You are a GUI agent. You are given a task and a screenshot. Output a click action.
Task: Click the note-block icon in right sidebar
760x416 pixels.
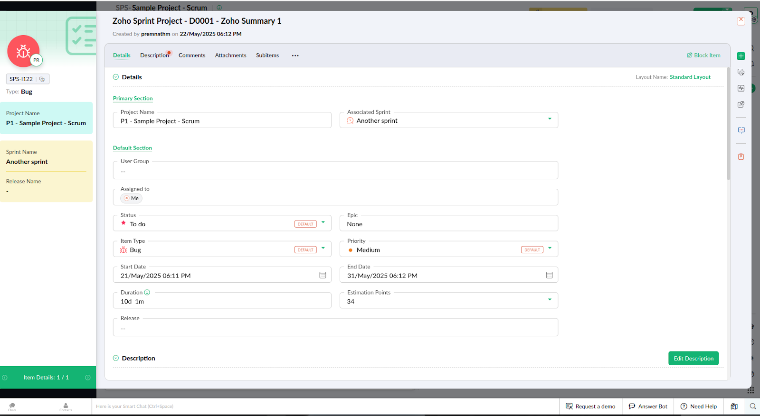coord(741,104)
